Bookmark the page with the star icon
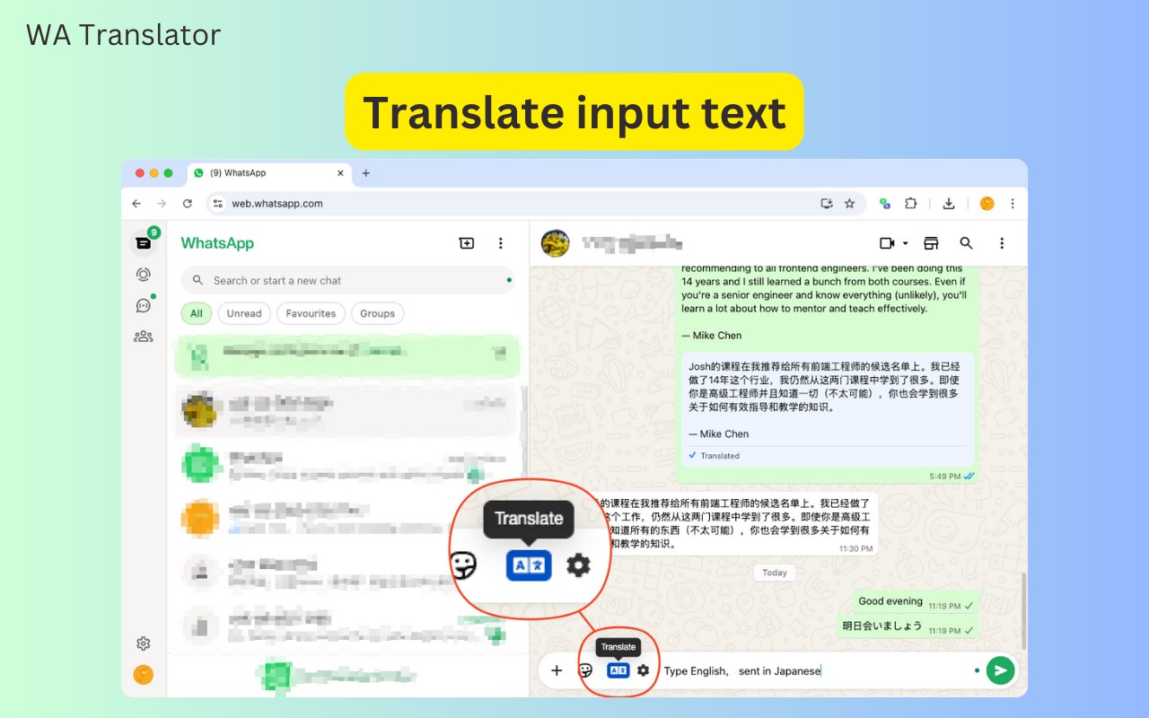Screen dimensions: 1149x718 [x=849, y=204]
